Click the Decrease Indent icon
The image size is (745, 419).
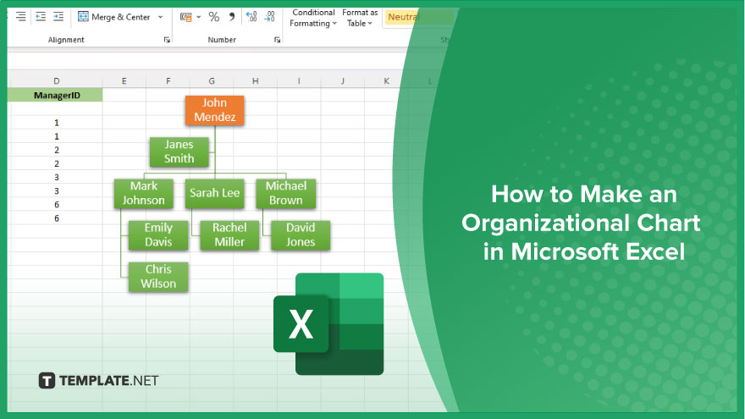(x=41, y=17)
